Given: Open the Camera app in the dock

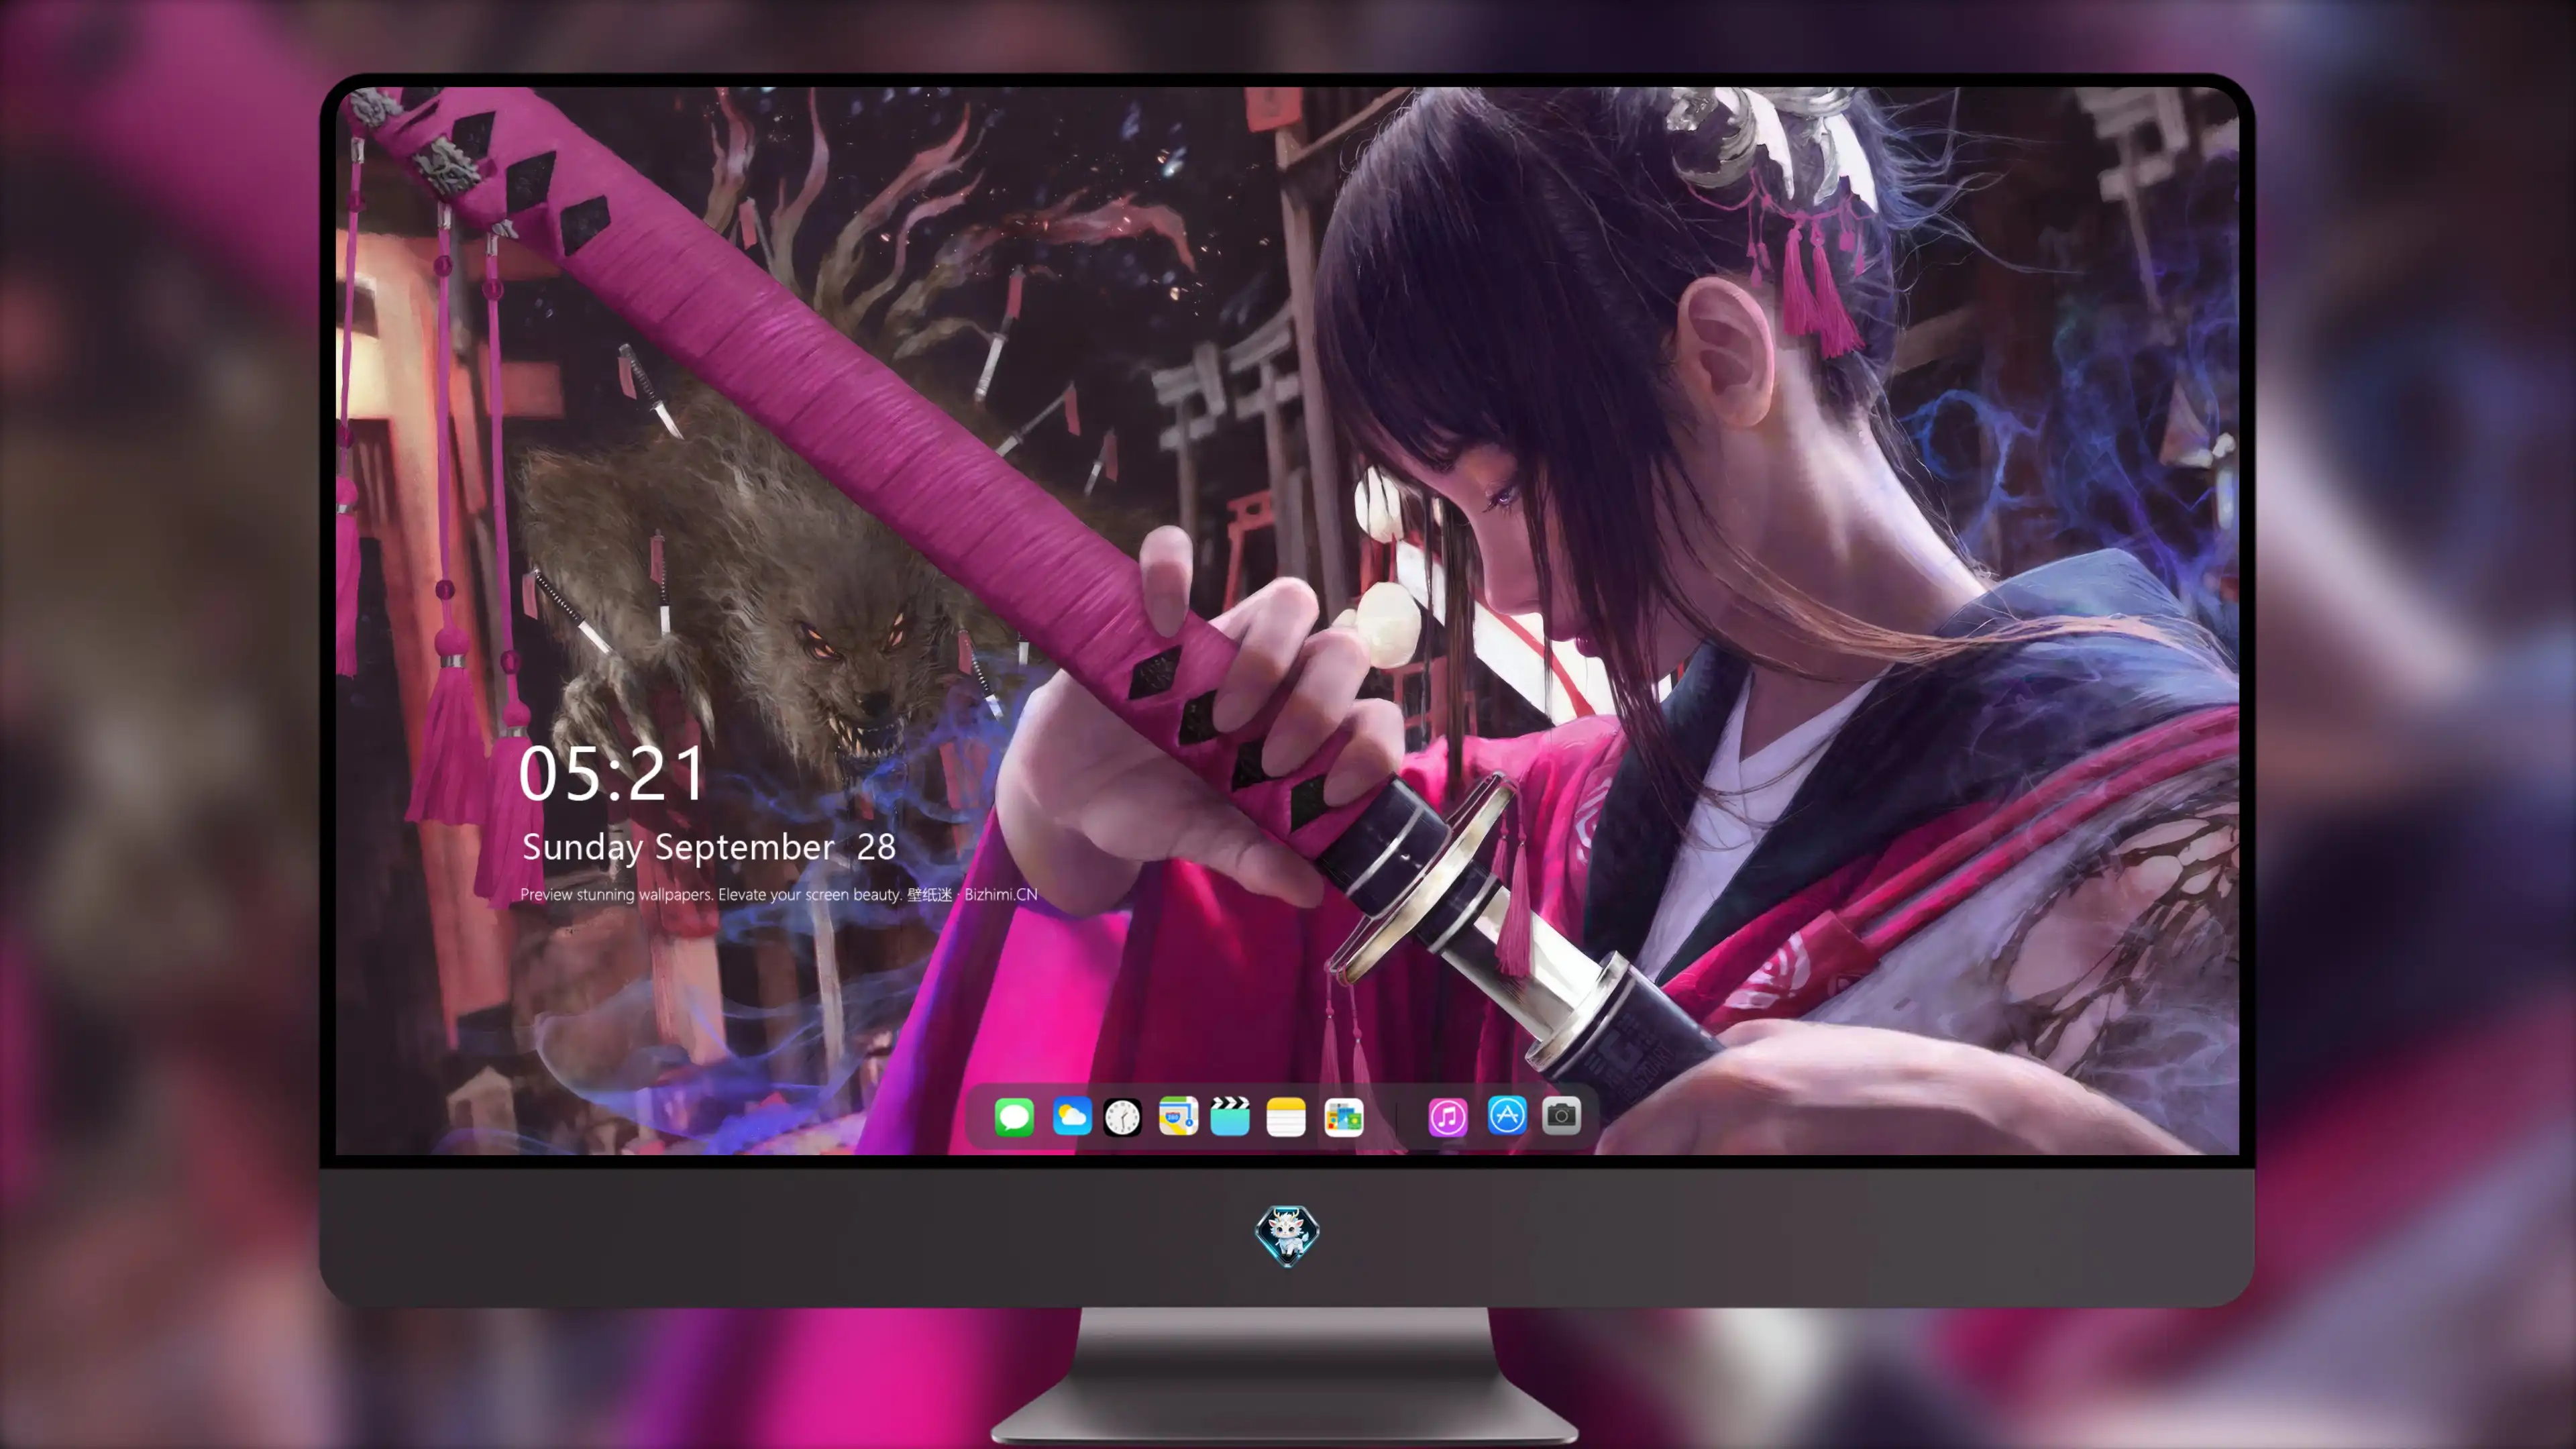Looking at the screenshot, I should coord(1561,1115).
